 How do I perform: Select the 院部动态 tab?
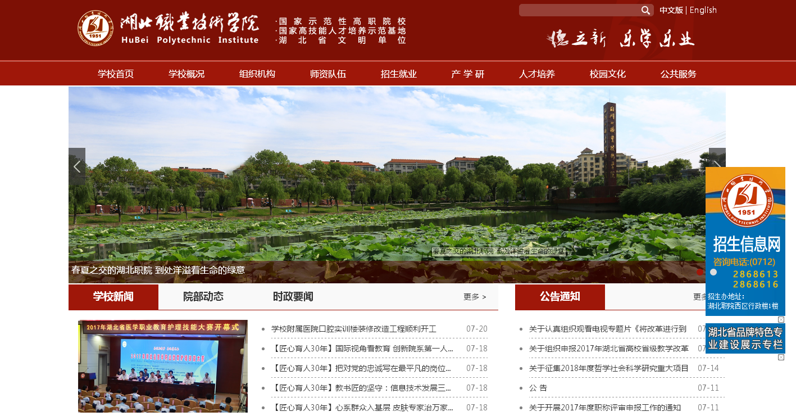203,297
